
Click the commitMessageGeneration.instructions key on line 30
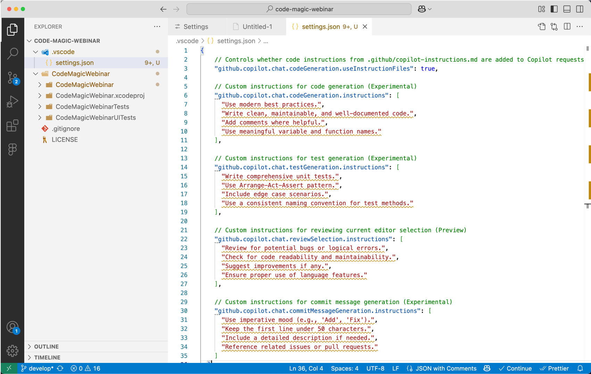tap(318, 311)
